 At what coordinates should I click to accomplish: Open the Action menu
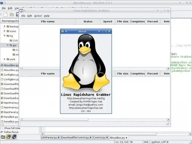(x=38, y=16)
